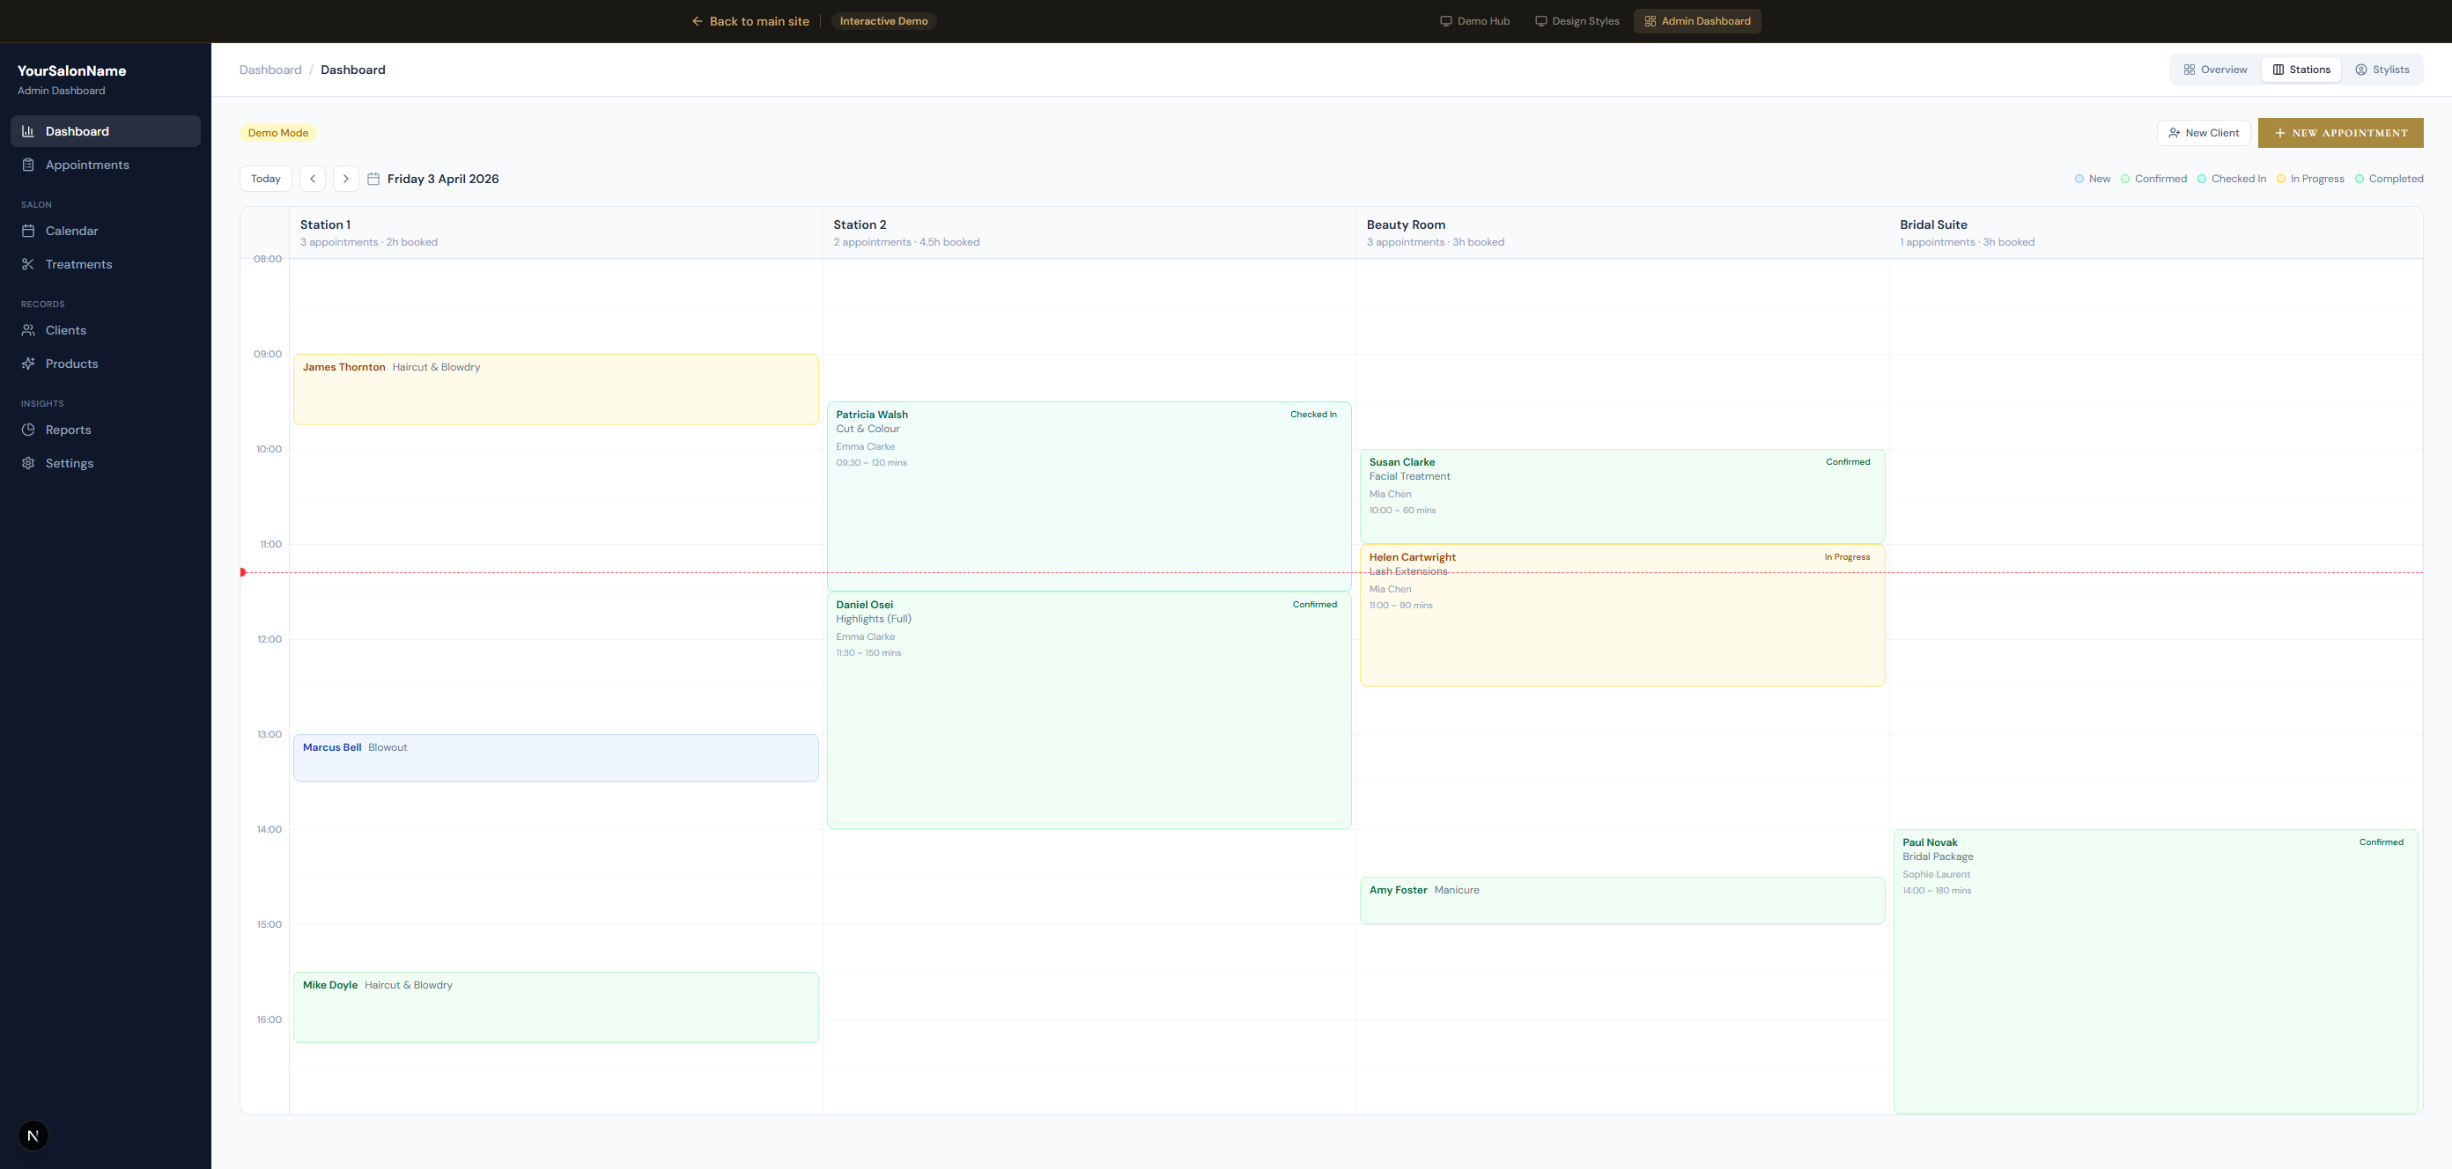Open the Settings gear icon
This screenshot has width=2452, height=1169.
pos(28,463)
